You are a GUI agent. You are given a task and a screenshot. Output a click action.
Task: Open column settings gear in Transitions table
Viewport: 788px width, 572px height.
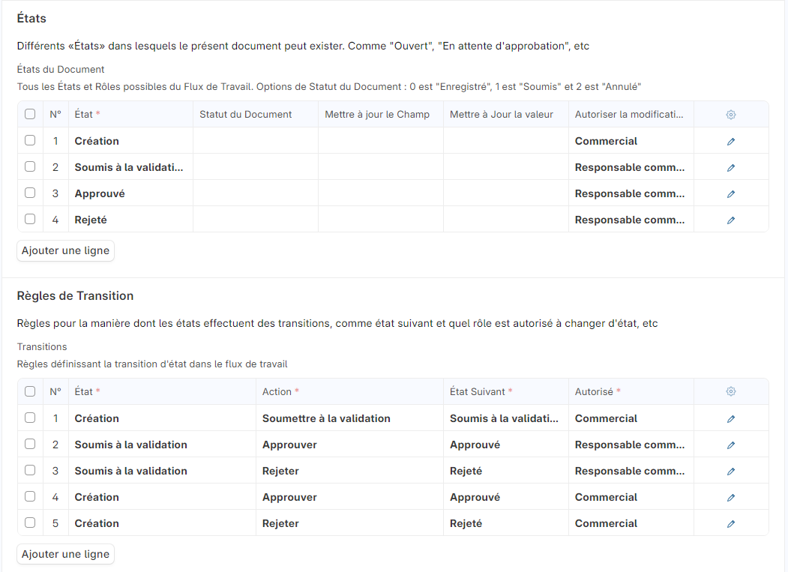point(731,391)
